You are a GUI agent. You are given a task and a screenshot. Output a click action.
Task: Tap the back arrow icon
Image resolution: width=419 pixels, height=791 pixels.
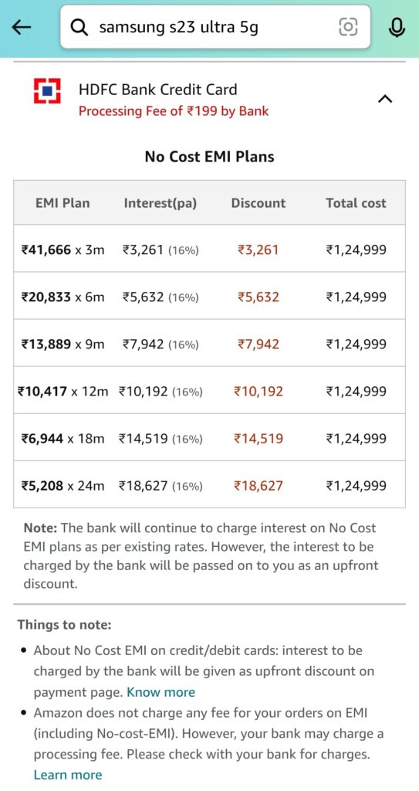coord(22,27)
